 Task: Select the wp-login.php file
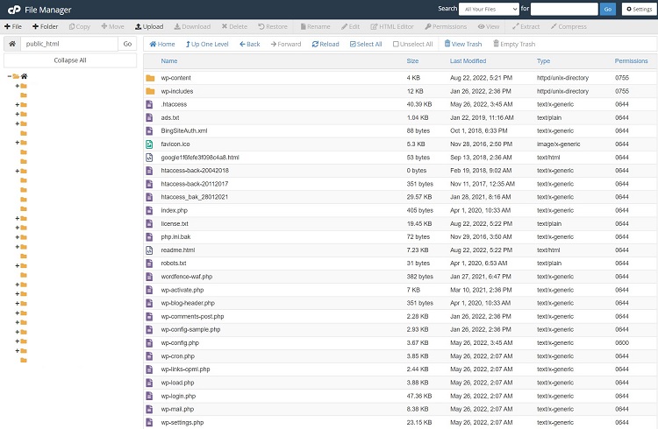tap(178, 396)
